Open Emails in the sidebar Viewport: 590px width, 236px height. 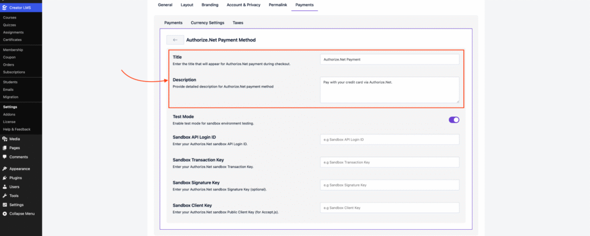(8, 89)
